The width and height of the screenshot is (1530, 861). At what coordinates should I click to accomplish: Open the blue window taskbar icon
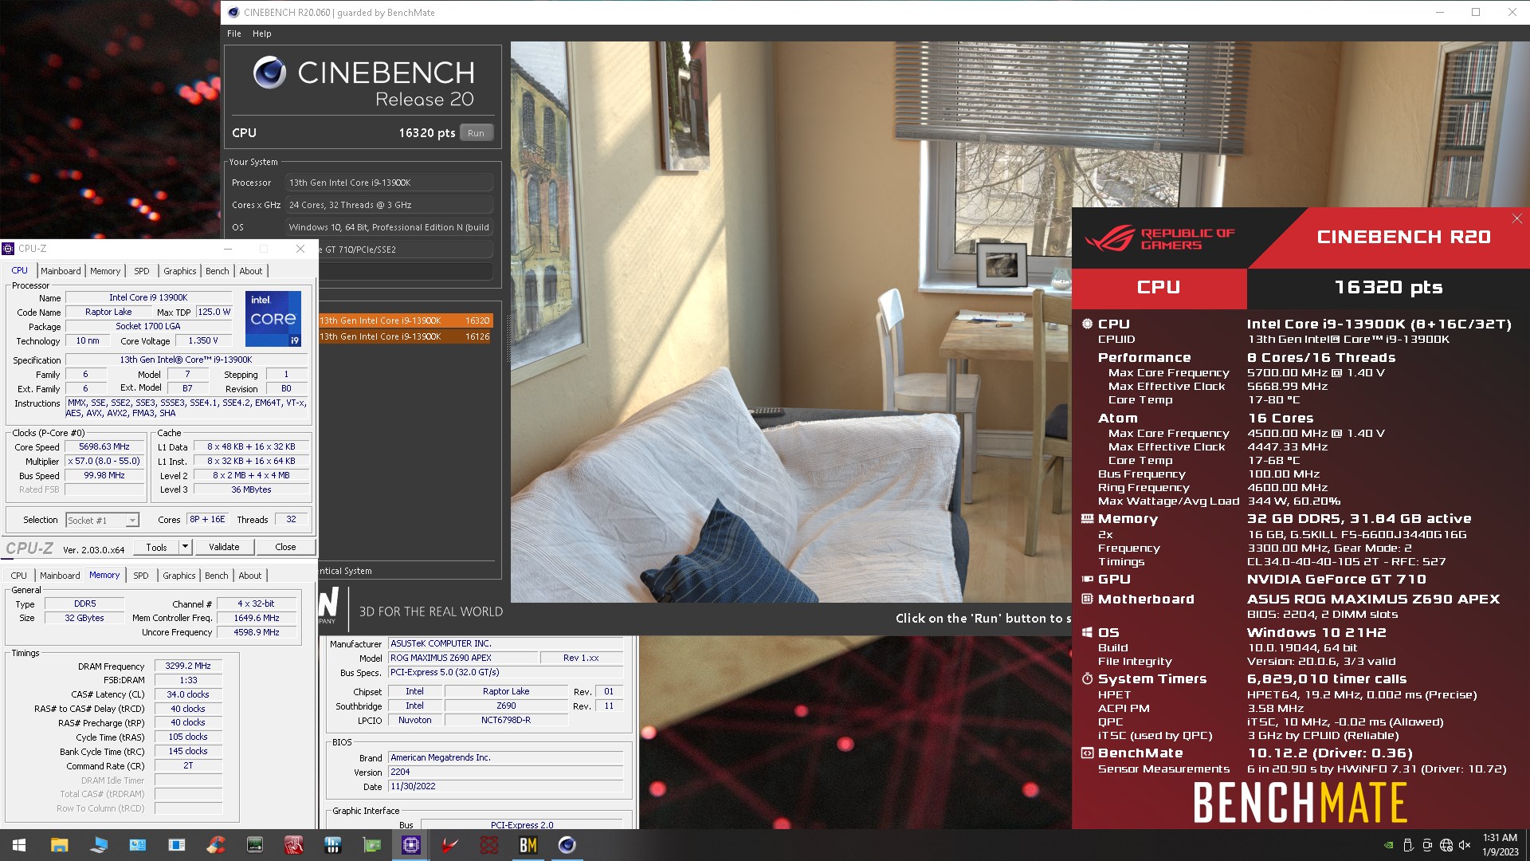coord(177,845)
